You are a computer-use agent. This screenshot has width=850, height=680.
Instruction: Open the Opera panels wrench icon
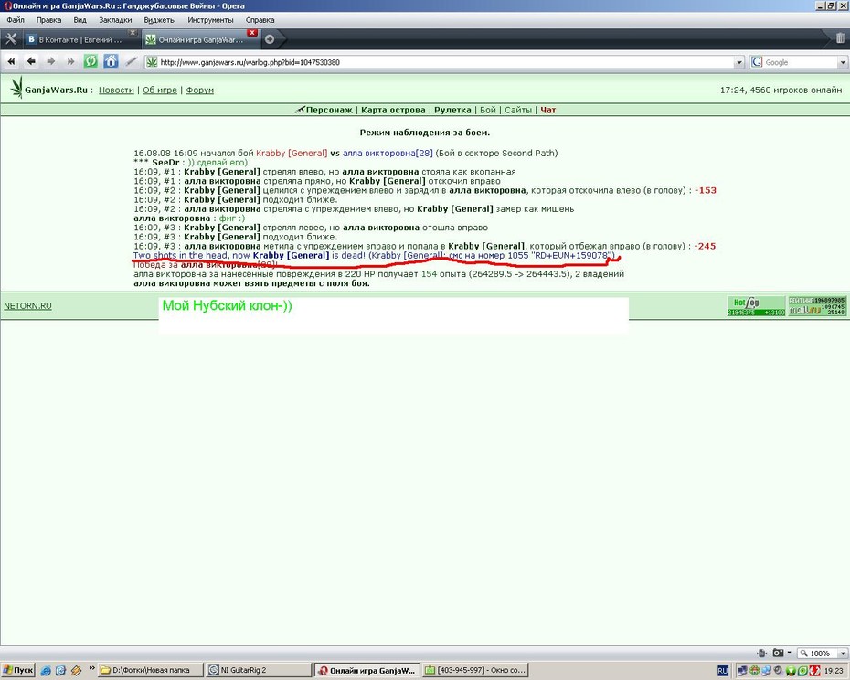[x=11, y=39]
